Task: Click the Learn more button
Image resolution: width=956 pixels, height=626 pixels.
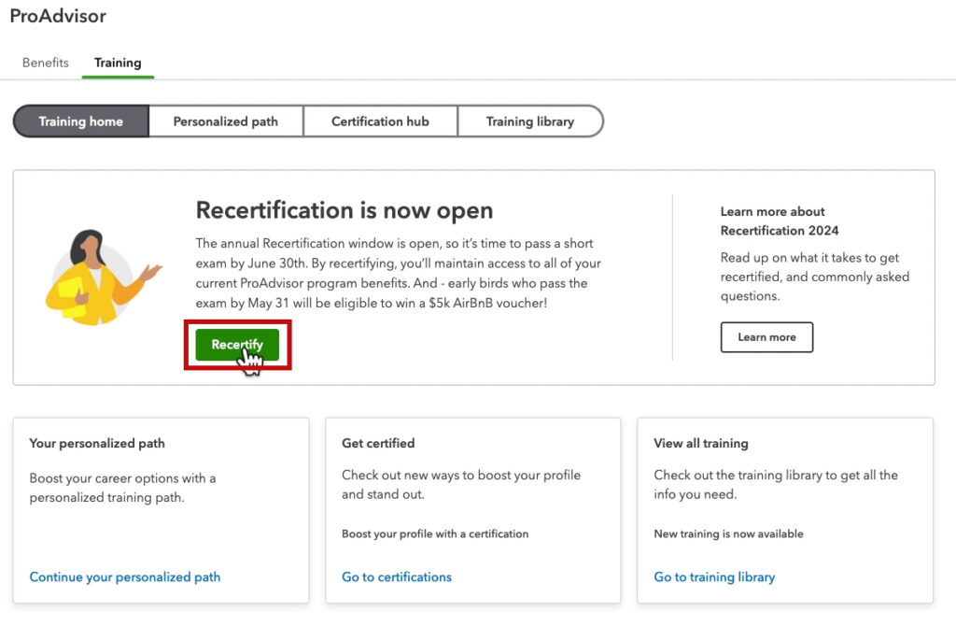Action: click(766, 337)
